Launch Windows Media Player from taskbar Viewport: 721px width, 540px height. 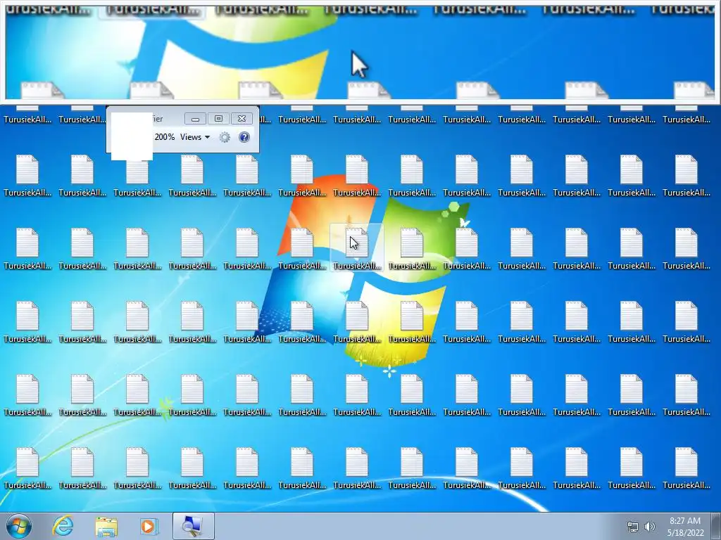(149, 526)
